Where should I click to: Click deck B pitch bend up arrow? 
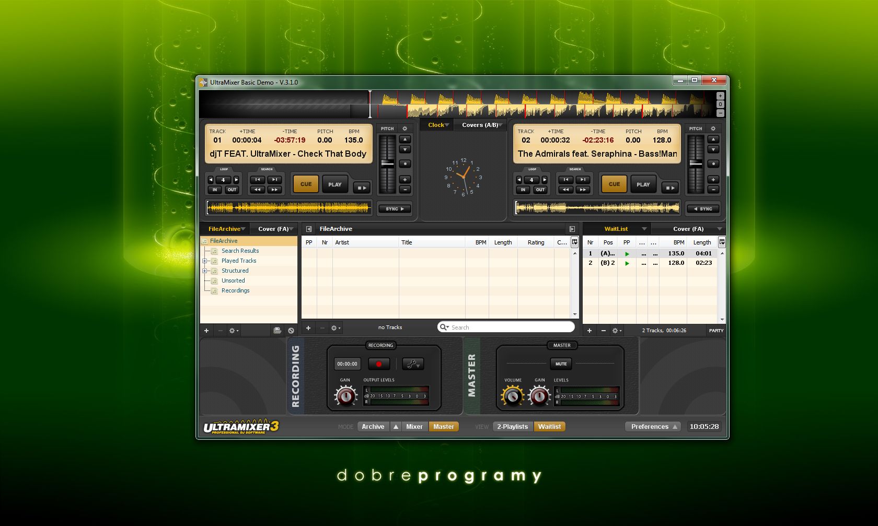click(x=713, y=139)
